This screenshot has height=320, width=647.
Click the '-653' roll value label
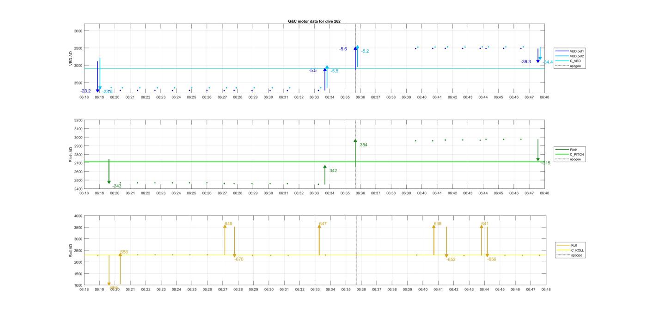[451, 260]
